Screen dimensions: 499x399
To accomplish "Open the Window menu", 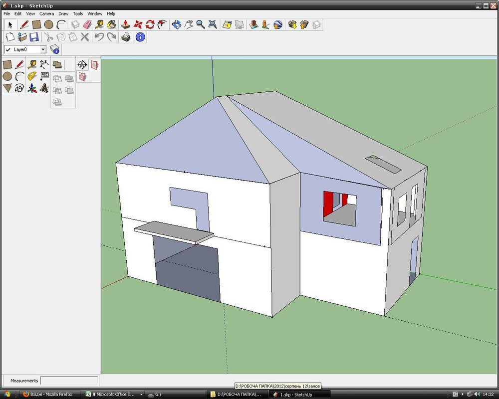I will point(94,14).
